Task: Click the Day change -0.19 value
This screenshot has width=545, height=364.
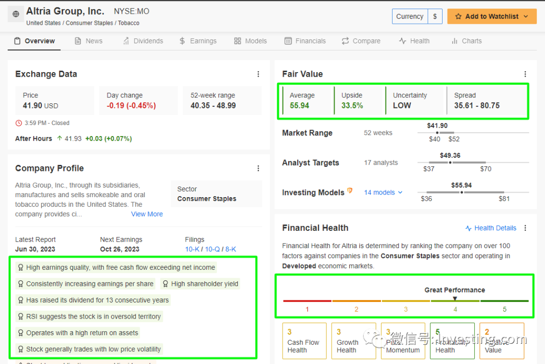Action: 131,105
